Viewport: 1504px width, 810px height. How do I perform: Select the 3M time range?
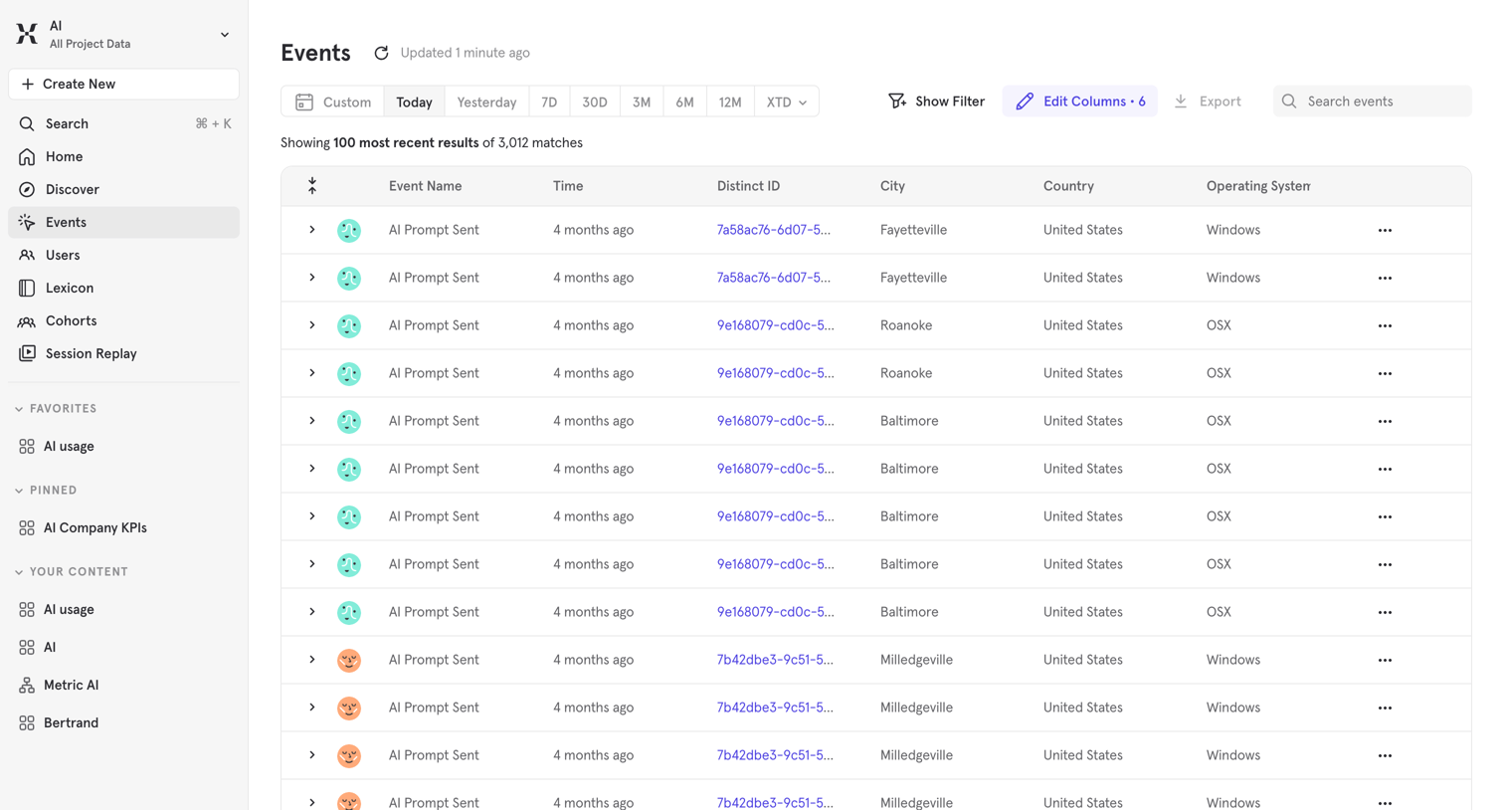pyautogui.click(x=642, y=101)
